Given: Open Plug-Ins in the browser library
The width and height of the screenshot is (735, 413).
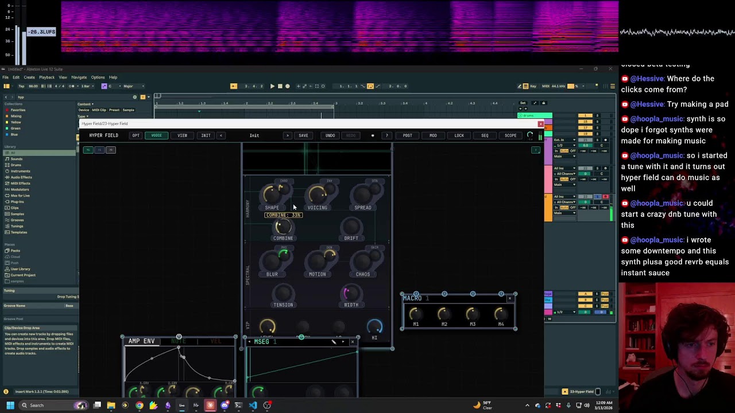Looking at the screenshot, I should pos(17,202).
